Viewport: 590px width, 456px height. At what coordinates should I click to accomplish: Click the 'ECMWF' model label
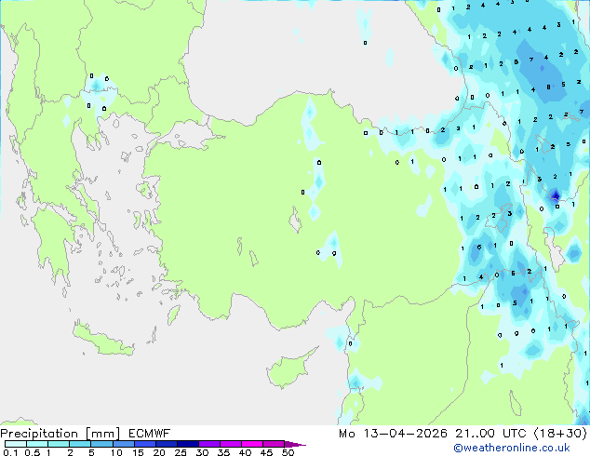pos(150,434)
